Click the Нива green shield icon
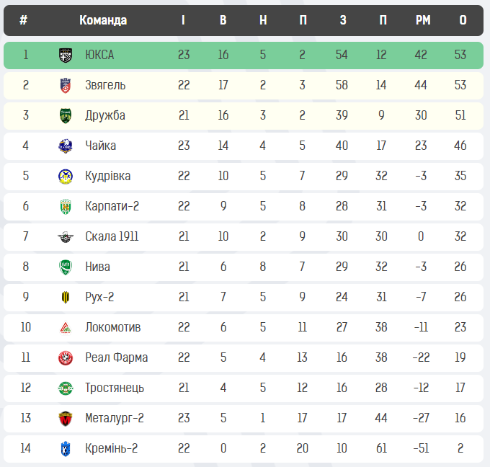This screenshot has width=490, height=467. tap(66, 267)
